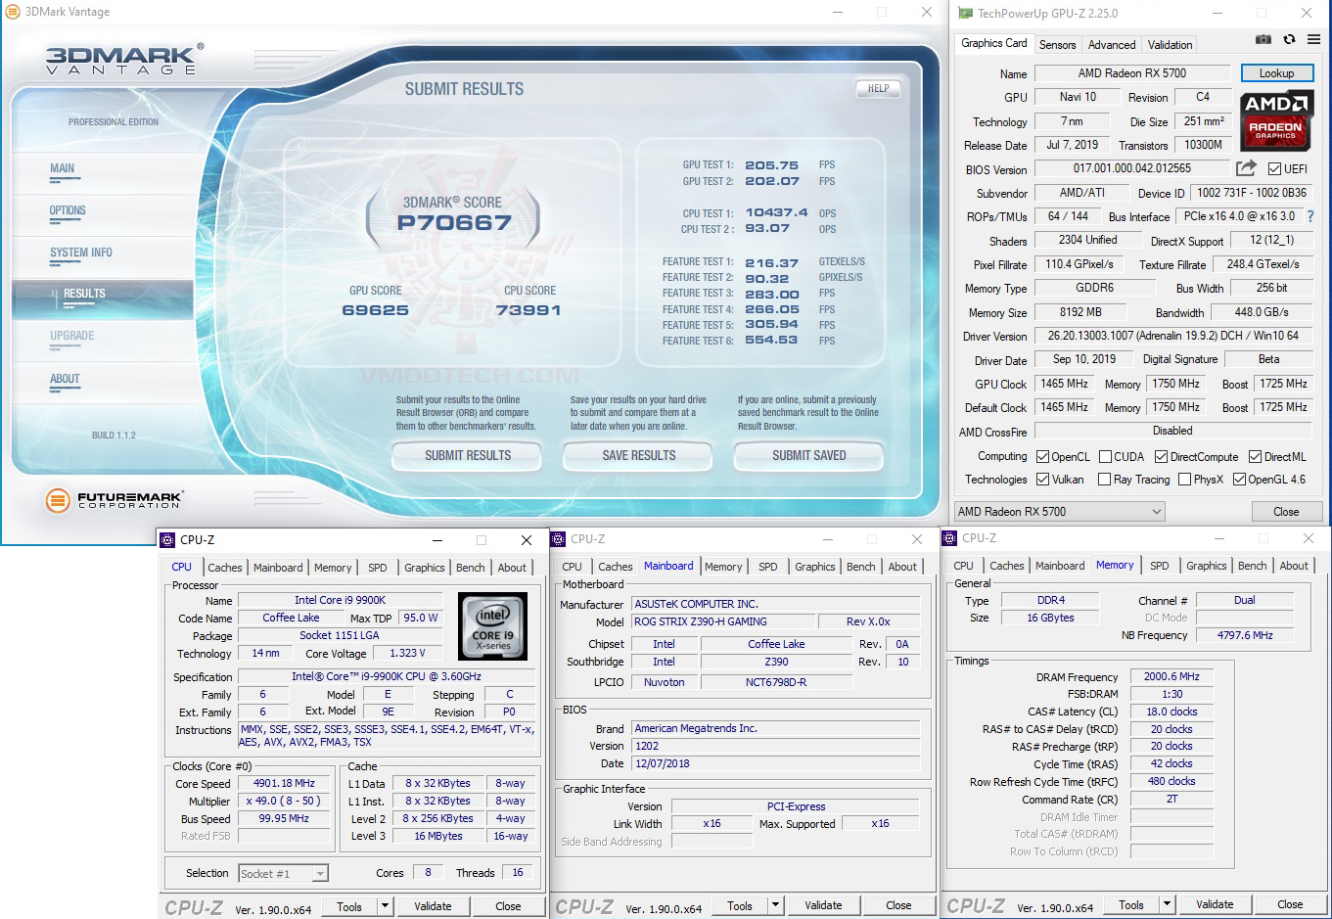Click the GPU-Z title bar app icon
The width and height of the screenshot is (1332, 919).
pyautogui.click(x=965, y=13)
